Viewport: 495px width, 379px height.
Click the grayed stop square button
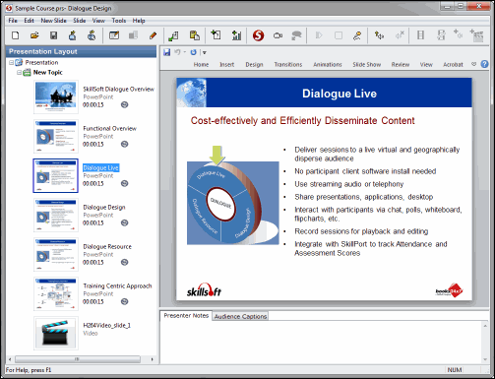click(339, 35)
